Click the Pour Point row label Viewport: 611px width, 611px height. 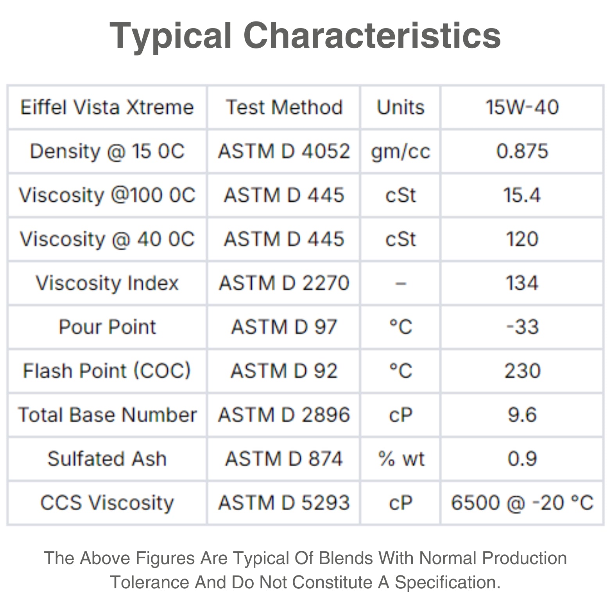[107, 327]
